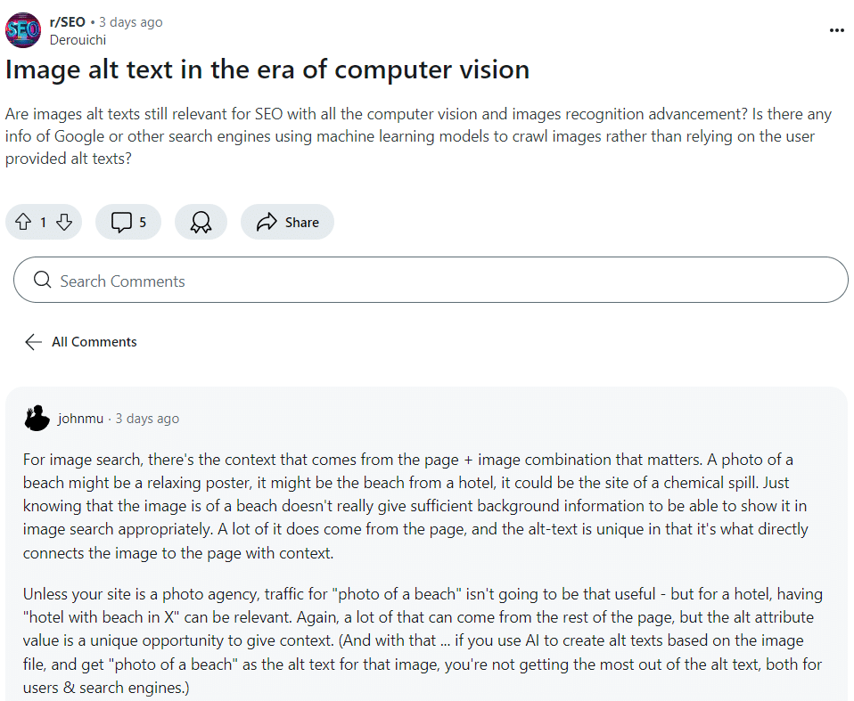The image size is (854, 701).
Task: Open the post's three-dot options menu
Action: [836, 30]
